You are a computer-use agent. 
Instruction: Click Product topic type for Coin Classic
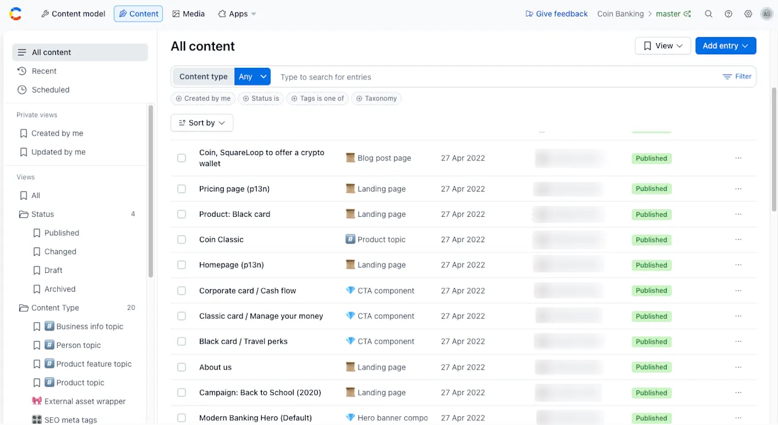tap(381, 239)
